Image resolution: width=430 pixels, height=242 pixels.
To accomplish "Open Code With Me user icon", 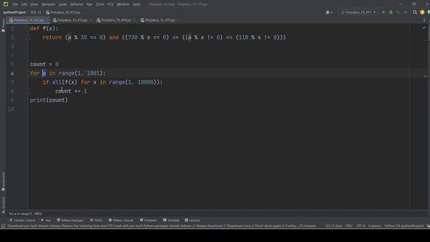I will [x=329, y=12].
